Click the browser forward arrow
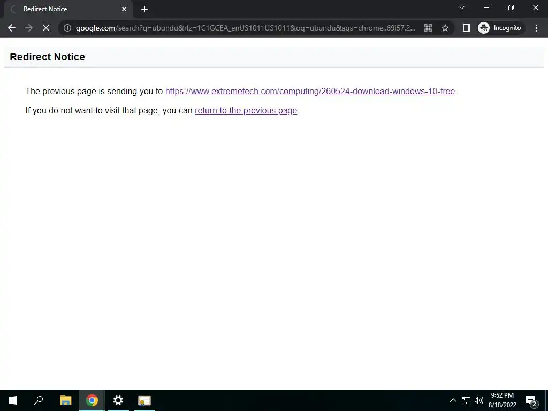The height and width of the screenshot is (411, 548). pos(29,28)
